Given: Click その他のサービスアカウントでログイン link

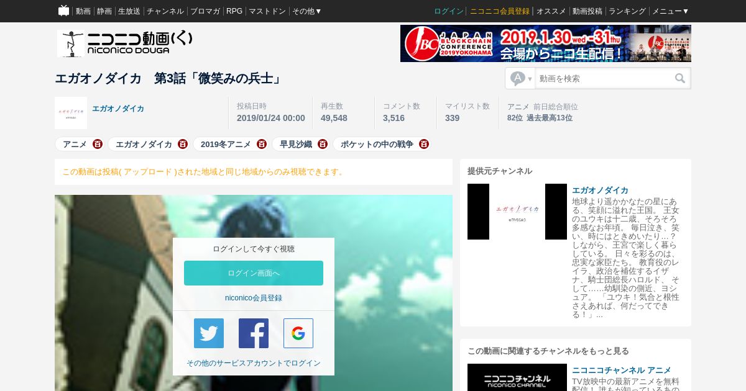Looking at the screenshot, I should [x=254, y=363].
